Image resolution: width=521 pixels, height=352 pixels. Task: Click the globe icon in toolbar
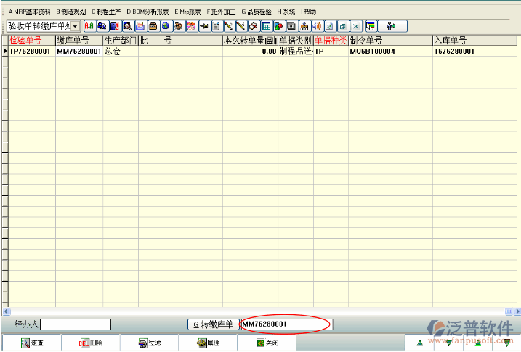165,26
